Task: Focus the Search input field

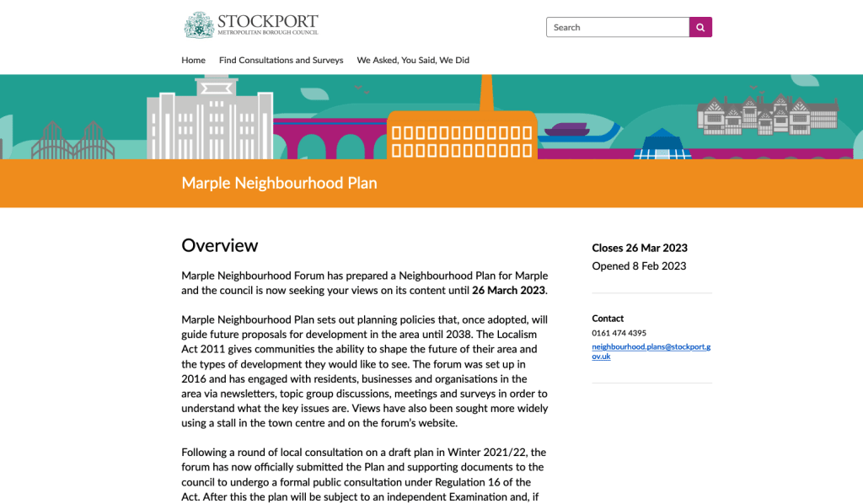Action: pos(618,27)
